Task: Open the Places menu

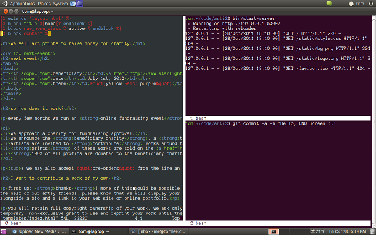Action: pyautogui.click(x=44, y=4)
